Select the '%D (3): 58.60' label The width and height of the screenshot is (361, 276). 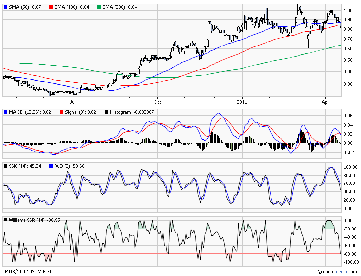tap(70, 166)
